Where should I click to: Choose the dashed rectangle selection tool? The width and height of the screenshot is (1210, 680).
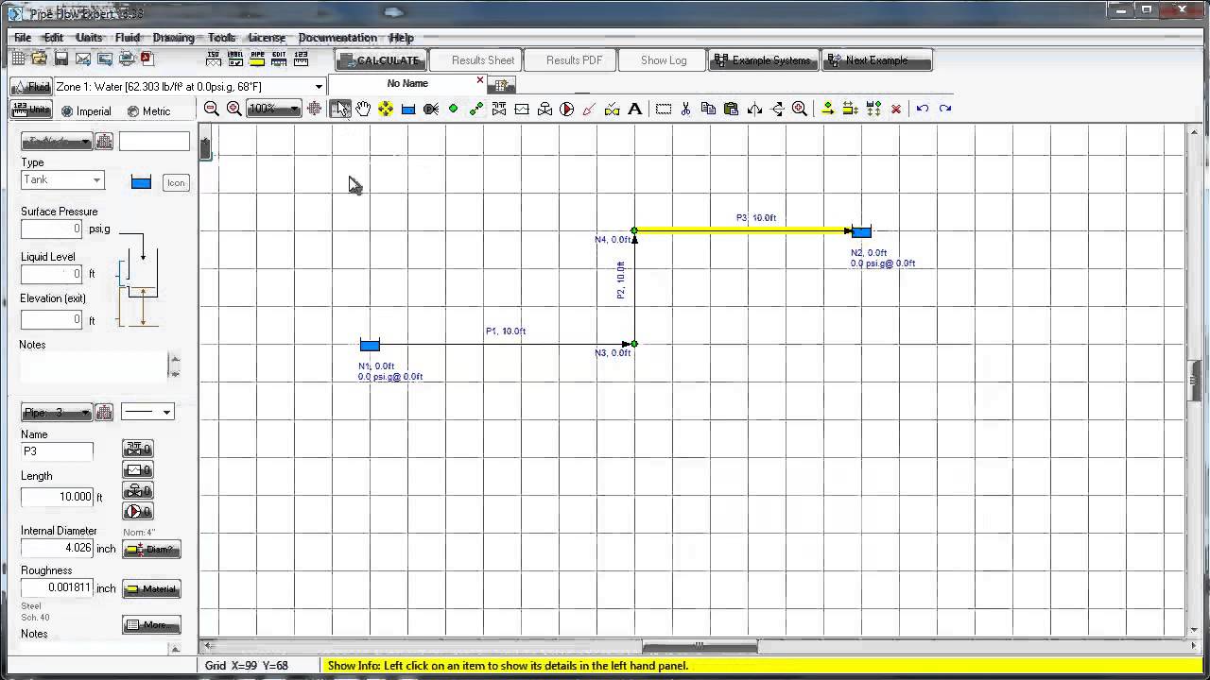click(x=664, y=109)
